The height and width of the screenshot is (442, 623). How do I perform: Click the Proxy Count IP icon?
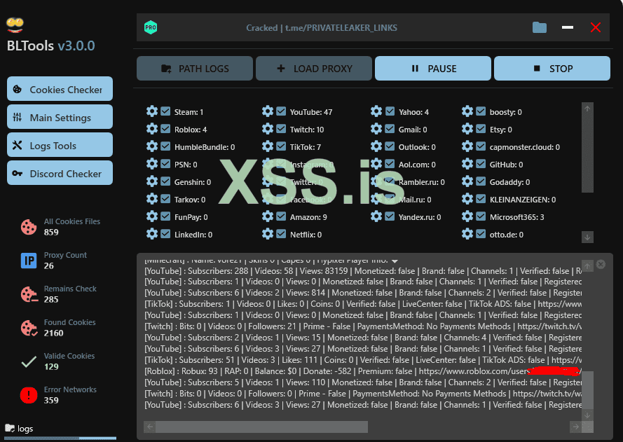pyautogui.click(x=29, y=261)
